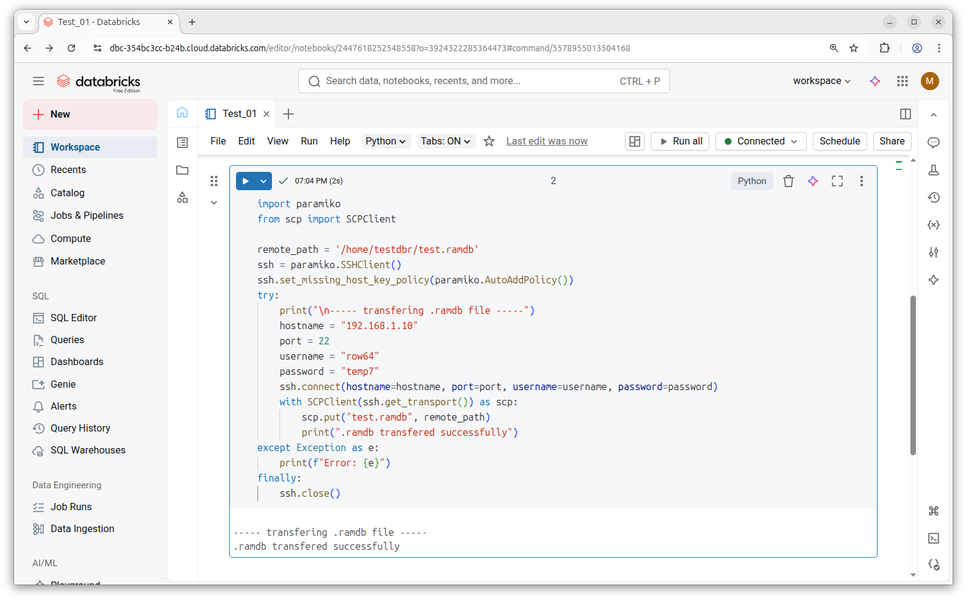Image resolution: width=969 pixels, height=601 pixels.
Task: Open the Databricks Assistant sparkle icon in cell
Action: pyautogui.click(x=812, y=181)
